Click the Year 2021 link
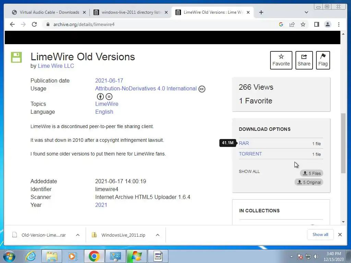 pyautogui.click(x=101, y=205)
